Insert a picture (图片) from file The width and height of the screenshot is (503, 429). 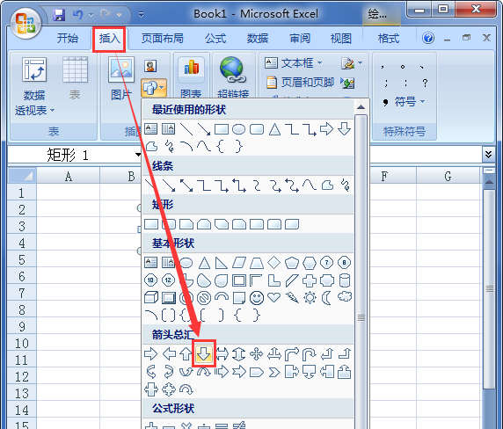pyautogui.click(x=121, y=78)
